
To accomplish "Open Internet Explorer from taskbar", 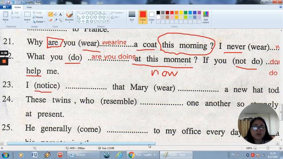I will (x=119, y=155).
